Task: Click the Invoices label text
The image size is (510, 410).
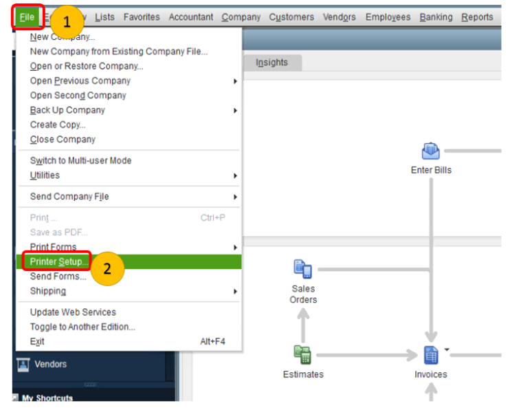Action: point(431,374)
